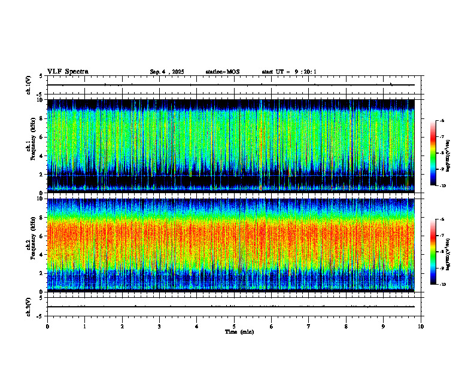Click ch.1 colorbar tick "-7"

click(x=442, y=137)
